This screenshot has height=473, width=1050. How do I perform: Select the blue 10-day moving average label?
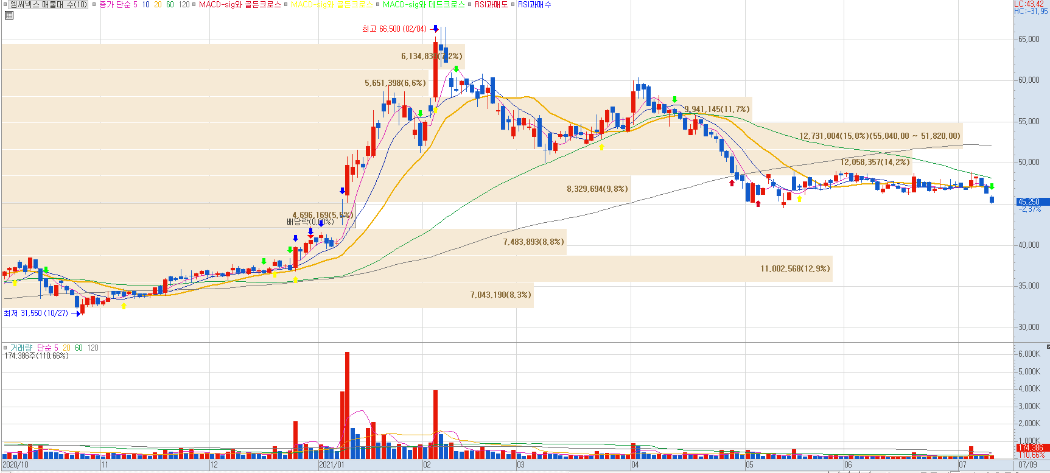point(145,5)
